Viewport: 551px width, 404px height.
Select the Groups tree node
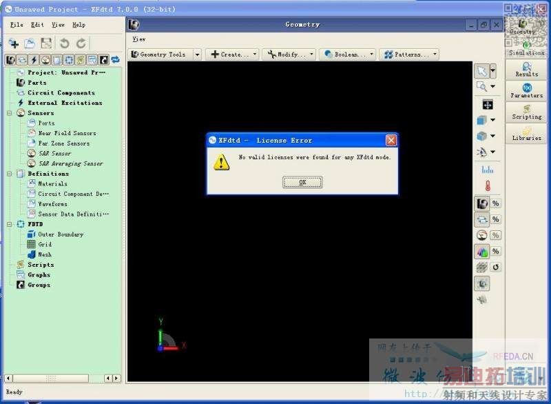pyautogui.click(x=39, y=285)
